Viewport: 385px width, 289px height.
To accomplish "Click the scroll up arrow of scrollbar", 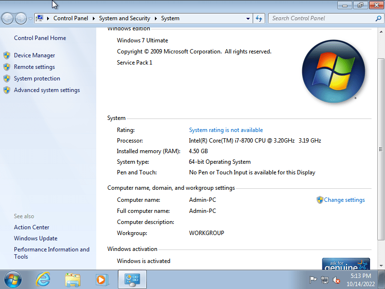I will tap(381, 32).
